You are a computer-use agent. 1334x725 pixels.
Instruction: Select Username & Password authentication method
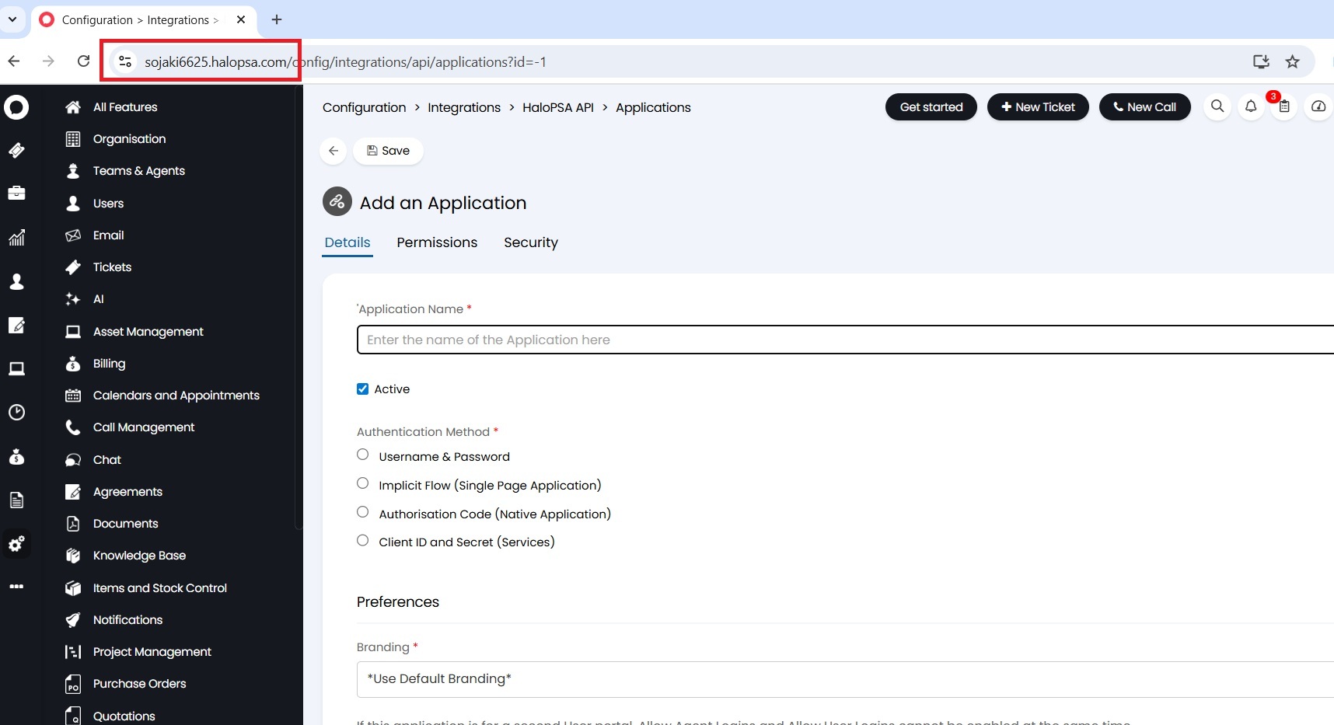pyautogui.click(x=362, y=455)
